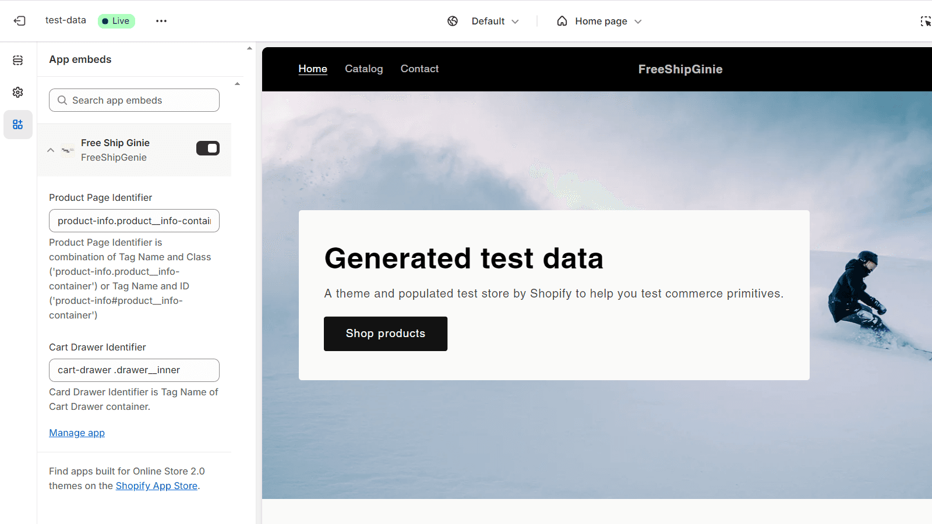This screenshot has width=932, height=524.
Task: Follow the Manage app link
Action: click(77, 433)
